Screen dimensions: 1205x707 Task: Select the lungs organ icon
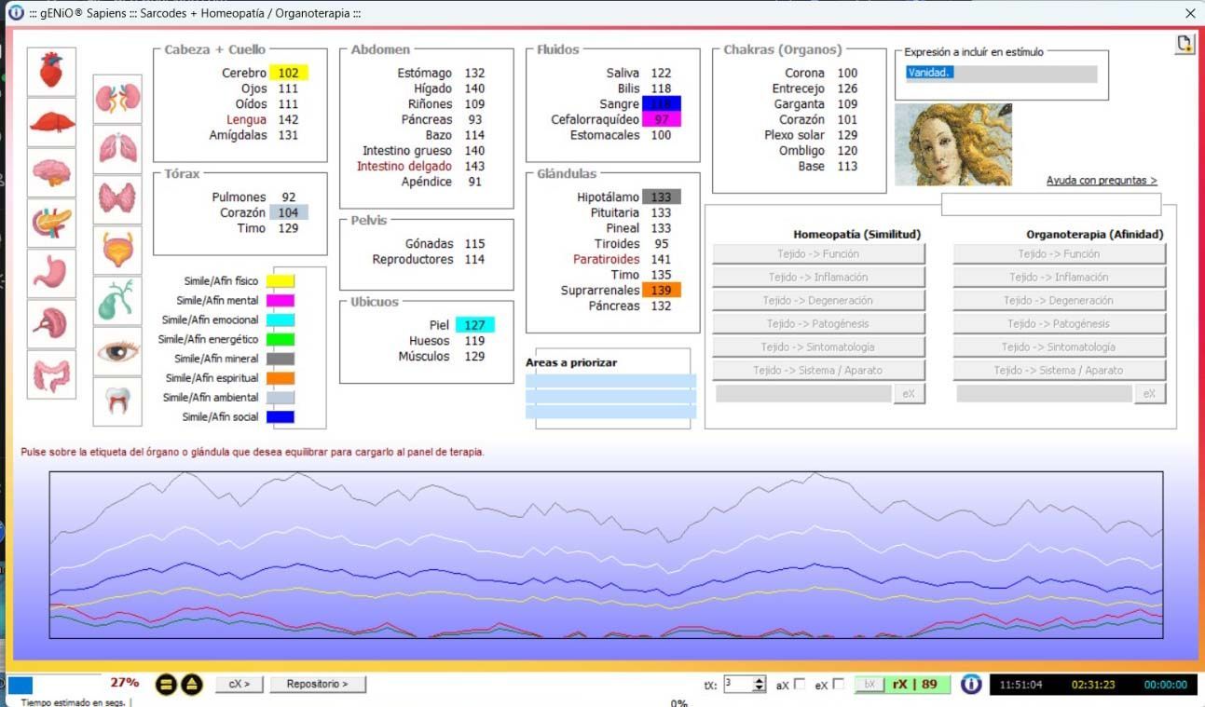(x=117, y=149)
